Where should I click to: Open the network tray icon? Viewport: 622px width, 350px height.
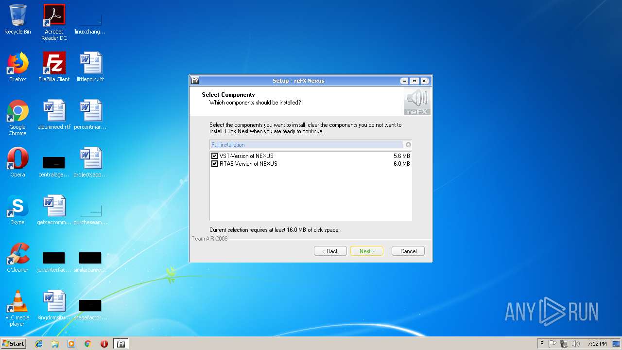pyautogui.click(x=564, y=344)
